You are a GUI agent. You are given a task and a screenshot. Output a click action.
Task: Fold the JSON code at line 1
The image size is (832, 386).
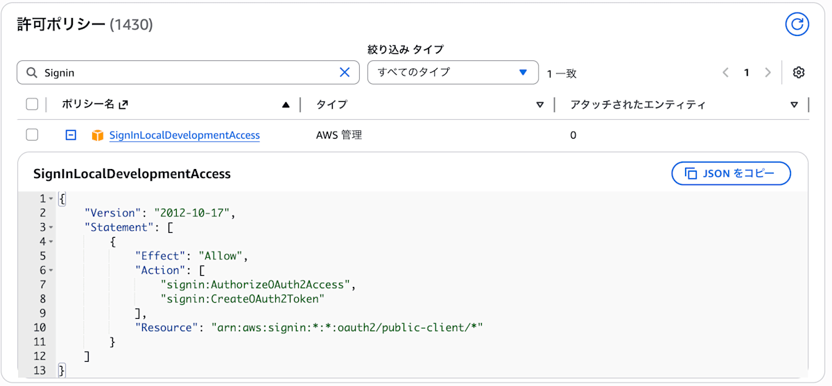click(51, 199)
